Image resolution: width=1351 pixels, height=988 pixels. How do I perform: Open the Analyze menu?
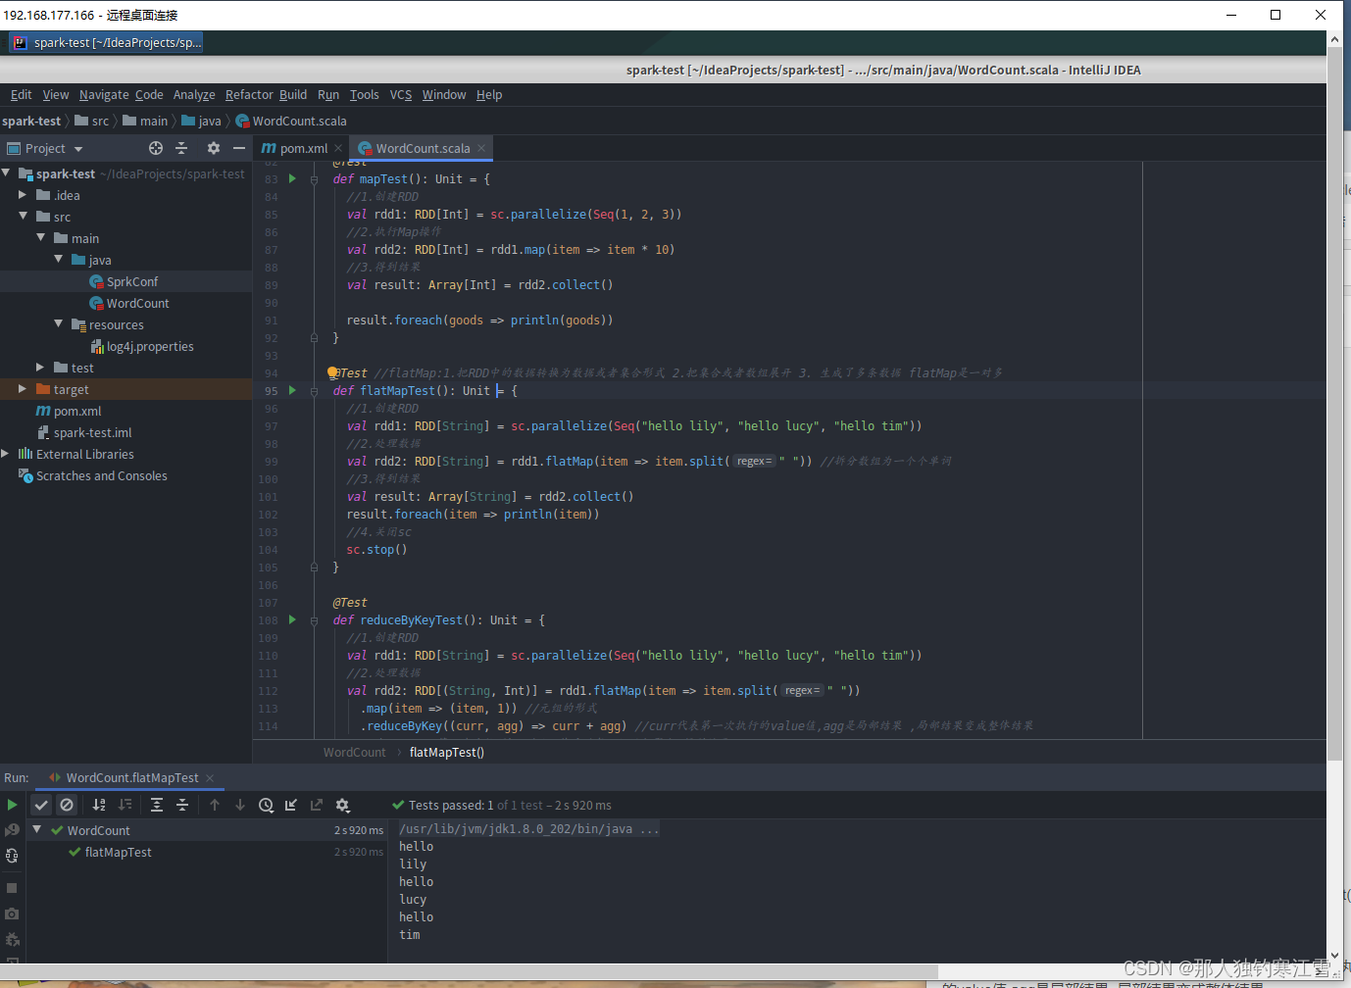click(x=194, y=94)
